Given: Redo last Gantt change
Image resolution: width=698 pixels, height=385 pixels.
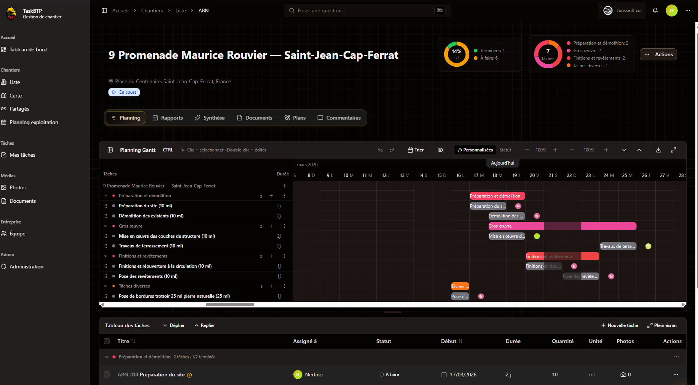Looking at the screenshot, I should click(392, 150).
